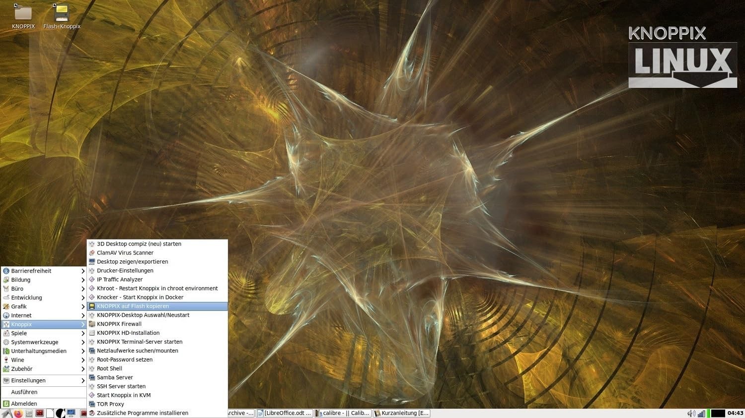Choose Start Knoppix in KVM

coord(157,396)
